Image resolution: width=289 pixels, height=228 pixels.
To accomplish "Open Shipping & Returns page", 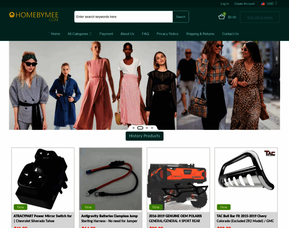I will point(200,34).
